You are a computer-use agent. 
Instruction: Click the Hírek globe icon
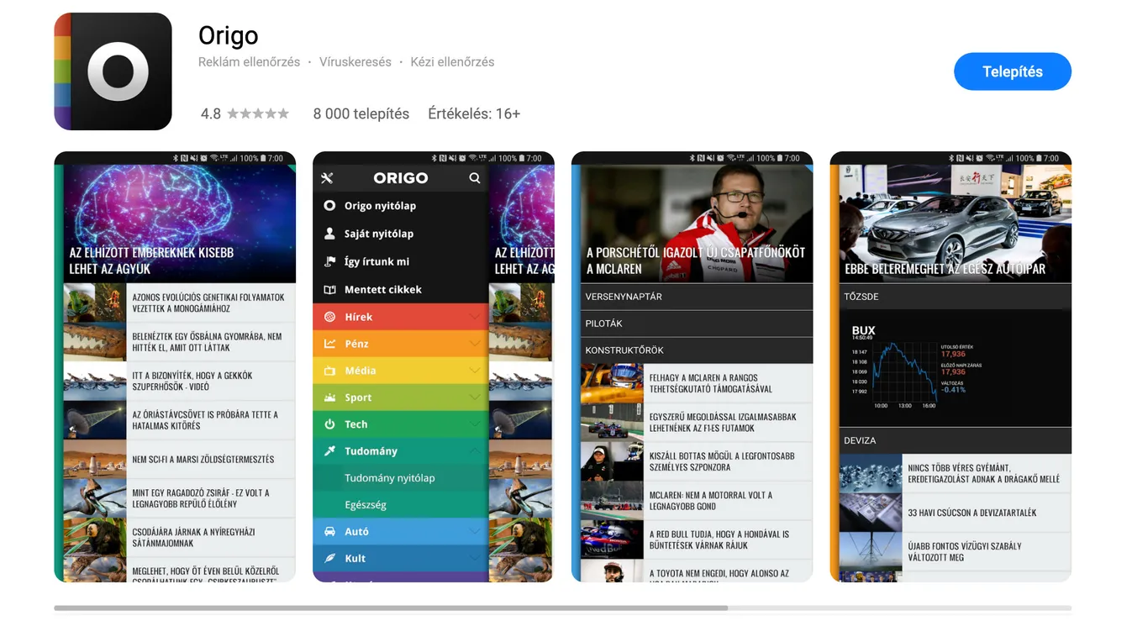coord(329,317)
